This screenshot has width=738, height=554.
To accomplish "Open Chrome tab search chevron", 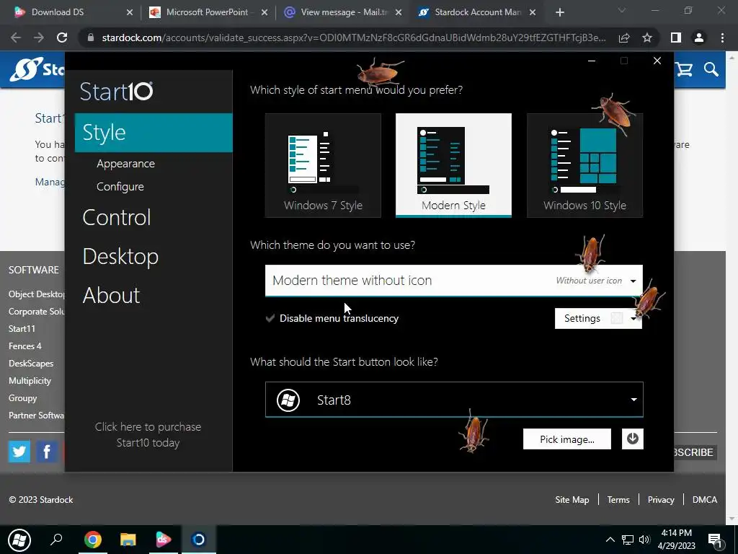I will point(622,10).
